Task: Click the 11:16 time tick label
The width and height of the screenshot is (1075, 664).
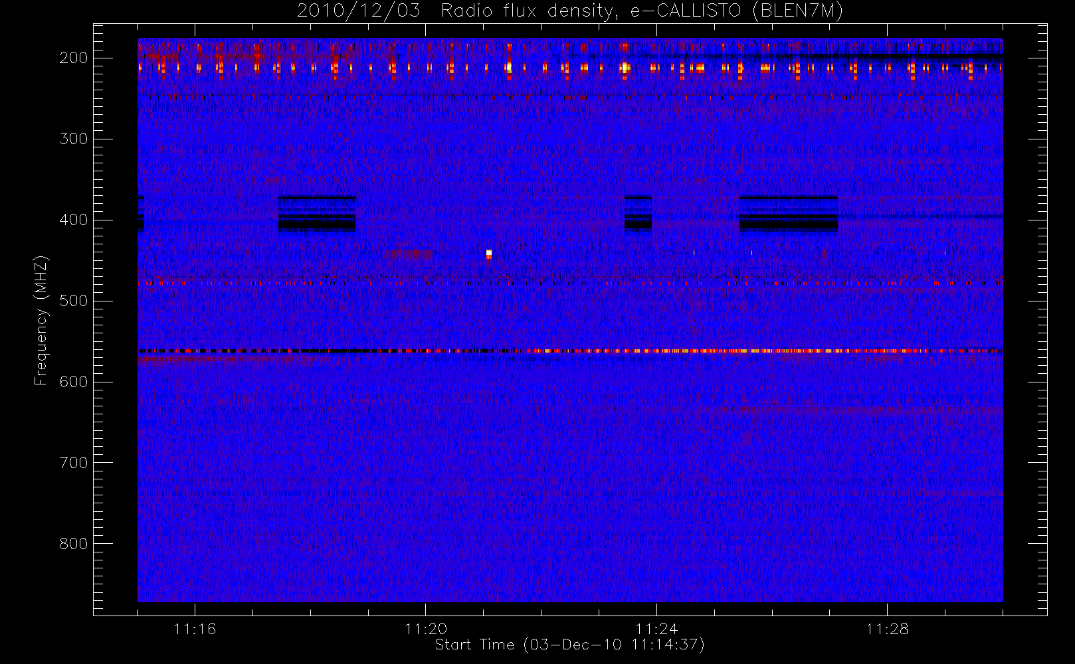Action: point(195,629)
